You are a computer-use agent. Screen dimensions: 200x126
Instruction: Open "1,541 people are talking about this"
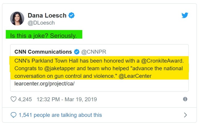pyautogui.click(x=60, y=115)
